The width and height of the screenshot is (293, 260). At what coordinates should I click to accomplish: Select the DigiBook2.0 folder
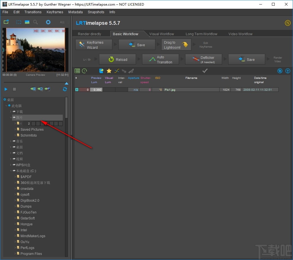click(30, 200)
